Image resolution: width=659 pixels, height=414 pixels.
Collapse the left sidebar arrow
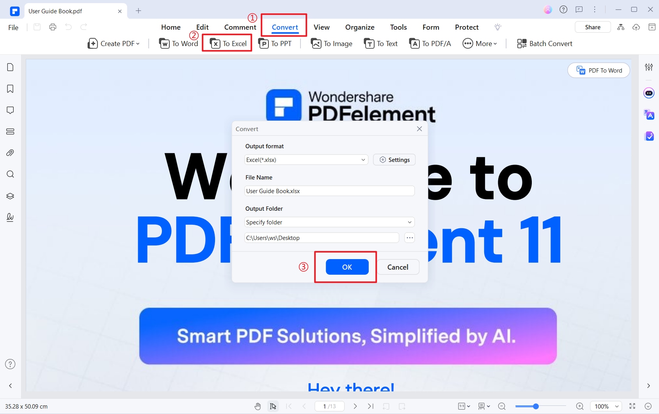(x=11, y=386)
